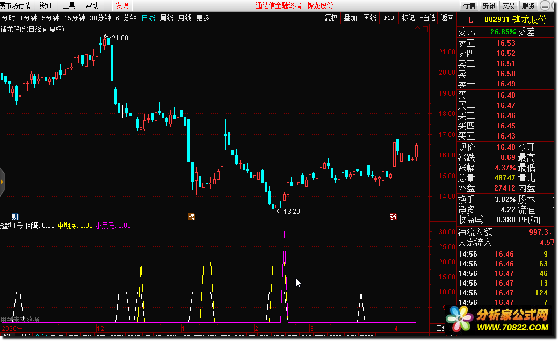The height and width of the screenshot is (341, 559).
Task: Open the 市场行情 menu
Action: pyautogui.click(x=16, y=6)
